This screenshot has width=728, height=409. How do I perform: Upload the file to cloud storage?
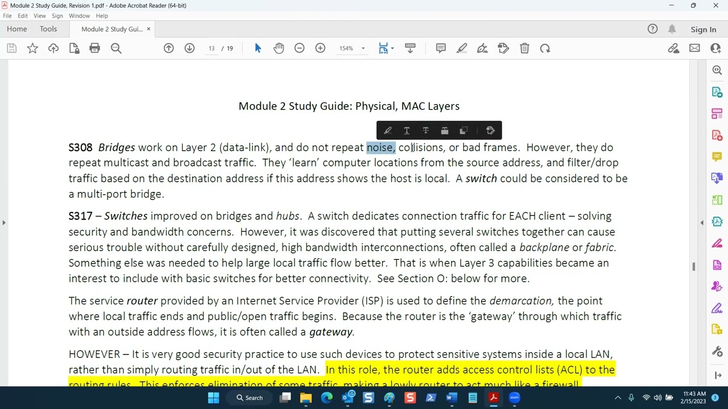[x=53, y=48]
